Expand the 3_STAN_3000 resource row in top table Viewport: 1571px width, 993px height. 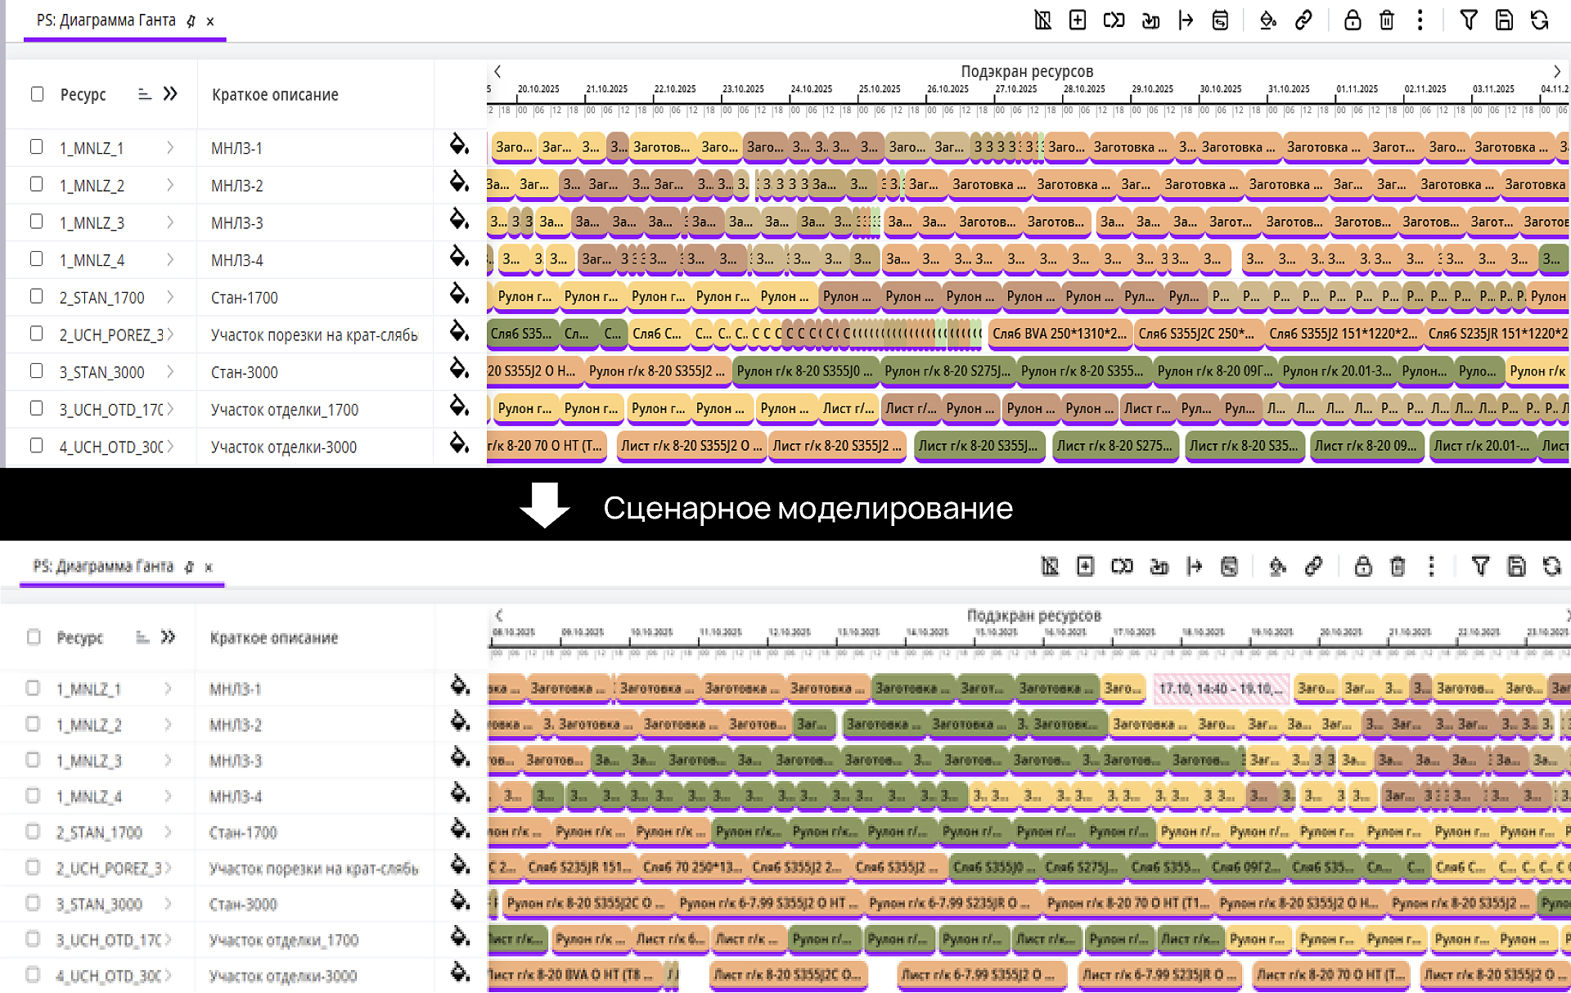(x=170, y=371)
